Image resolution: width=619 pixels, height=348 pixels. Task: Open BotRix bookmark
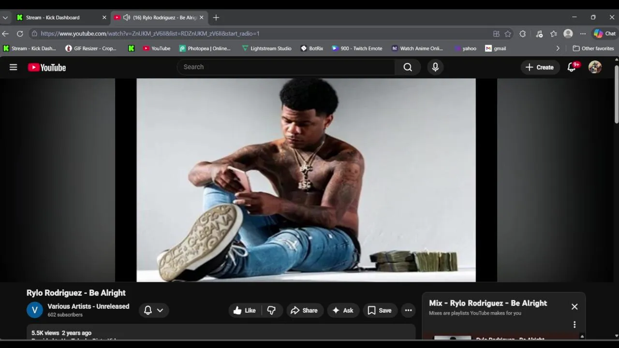coord(312,48)
